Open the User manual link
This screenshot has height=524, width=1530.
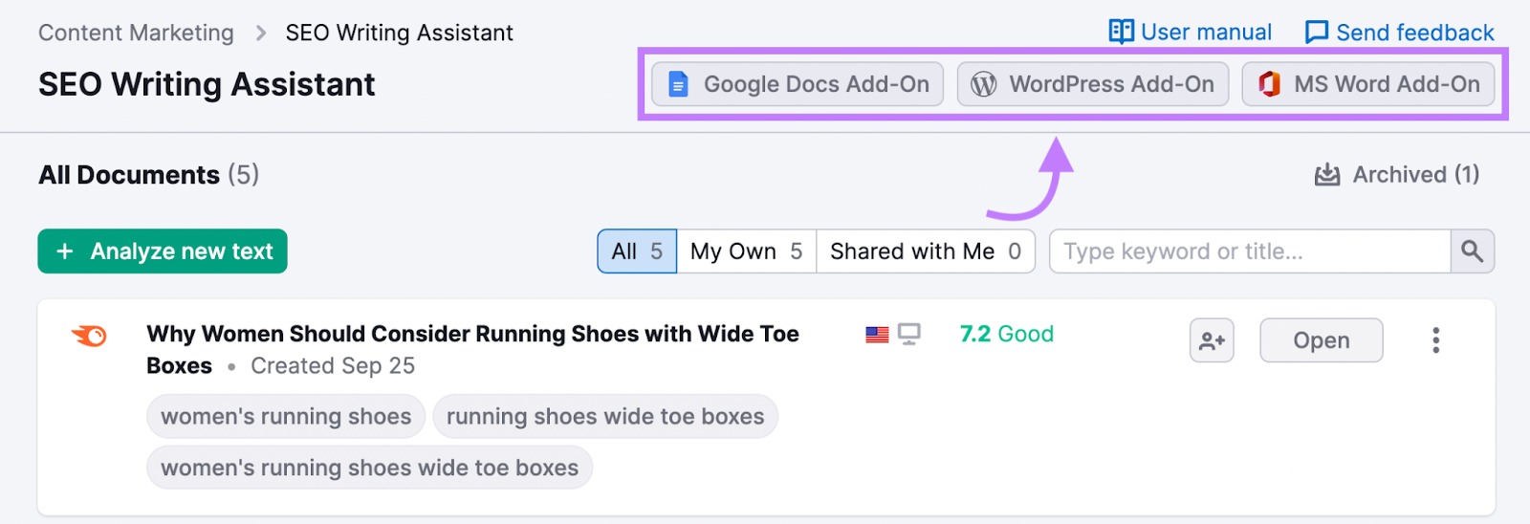(x=1191, y=33)
